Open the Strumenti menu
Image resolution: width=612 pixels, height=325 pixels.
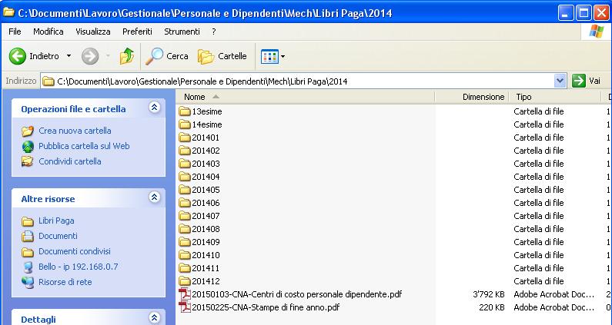pos(182,32)
